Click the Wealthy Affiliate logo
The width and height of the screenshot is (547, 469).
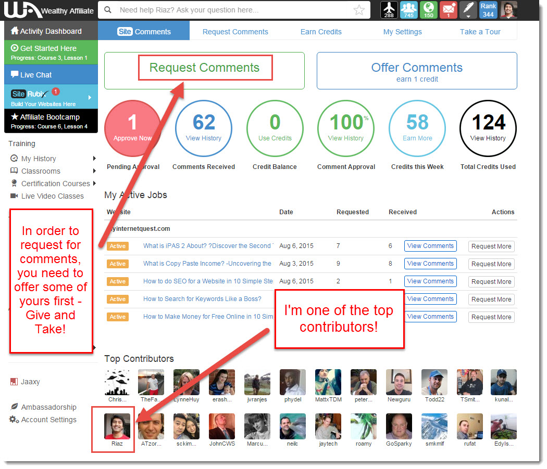[x=49, y=10]
